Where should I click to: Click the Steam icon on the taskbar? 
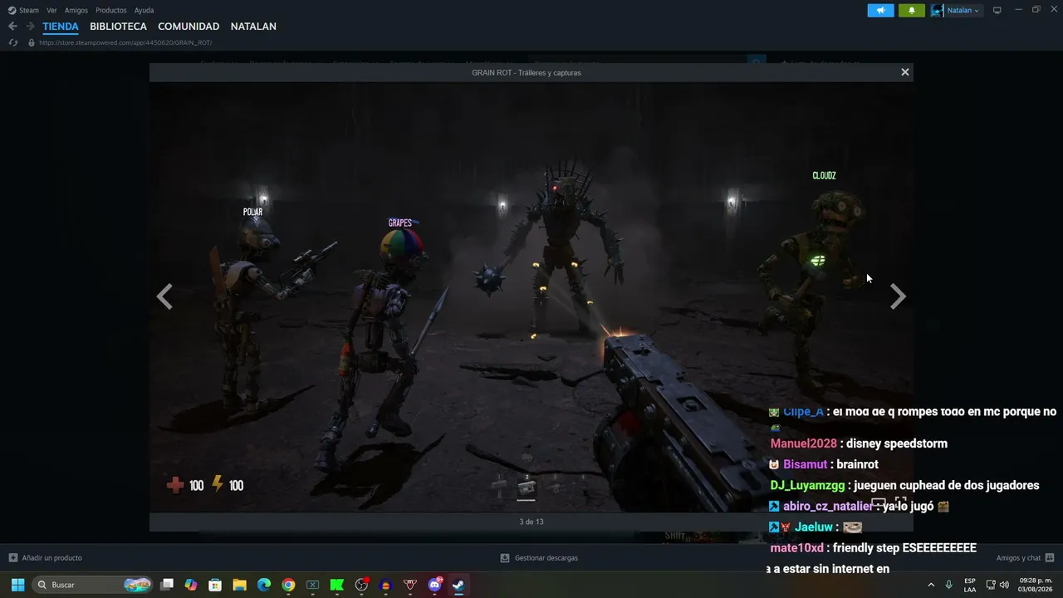458,585
